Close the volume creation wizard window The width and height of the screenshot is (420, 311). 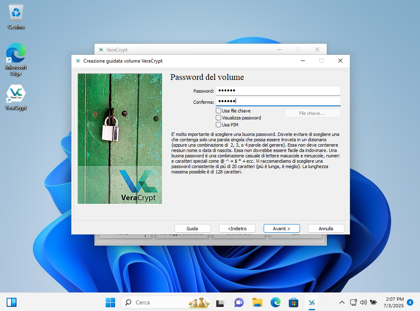tap(340, 61)
